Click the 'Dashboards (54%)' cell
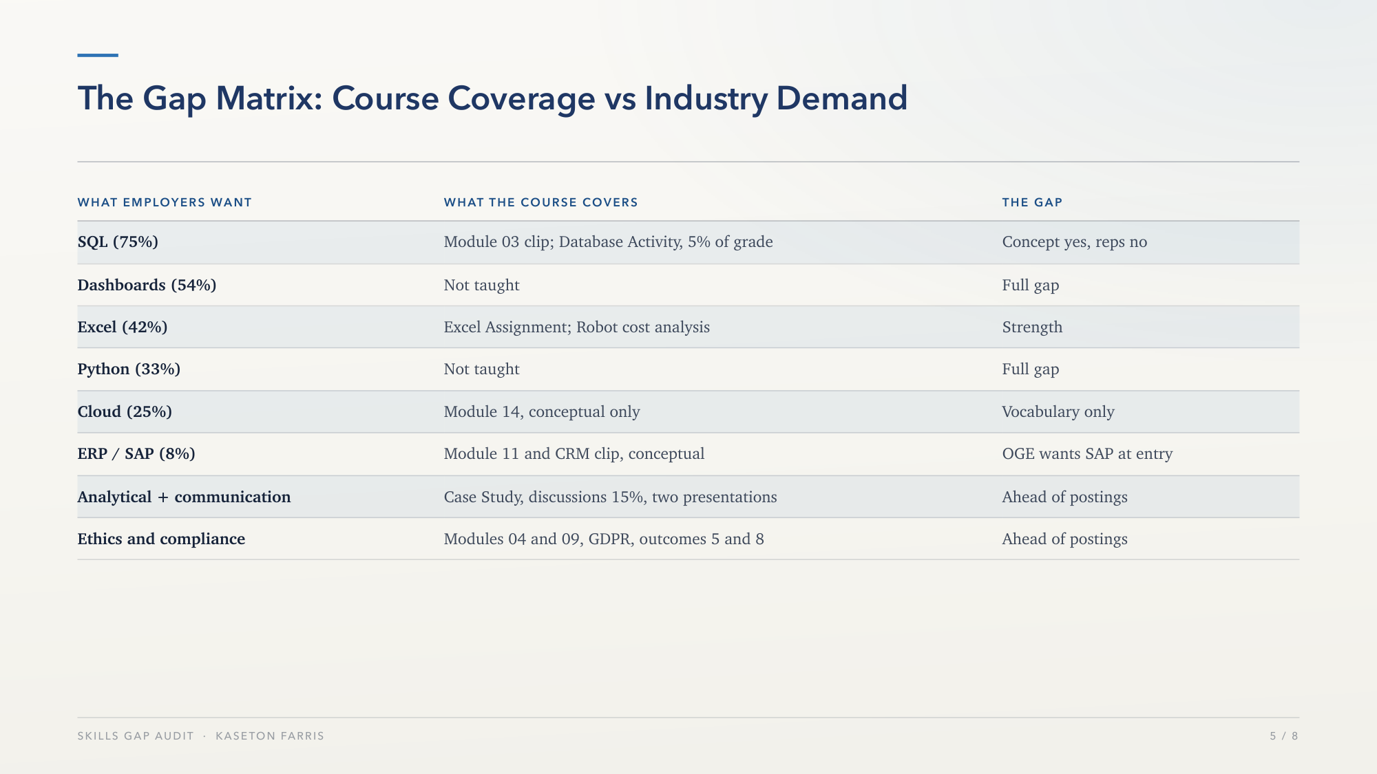Viewport: 1377px width, 774px height. pos(147,285)
